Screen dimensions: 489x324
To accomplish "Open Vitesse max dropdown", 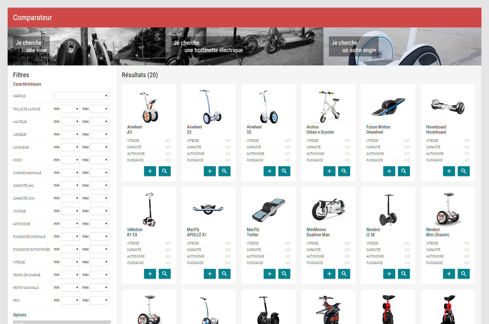I will 99,262.
